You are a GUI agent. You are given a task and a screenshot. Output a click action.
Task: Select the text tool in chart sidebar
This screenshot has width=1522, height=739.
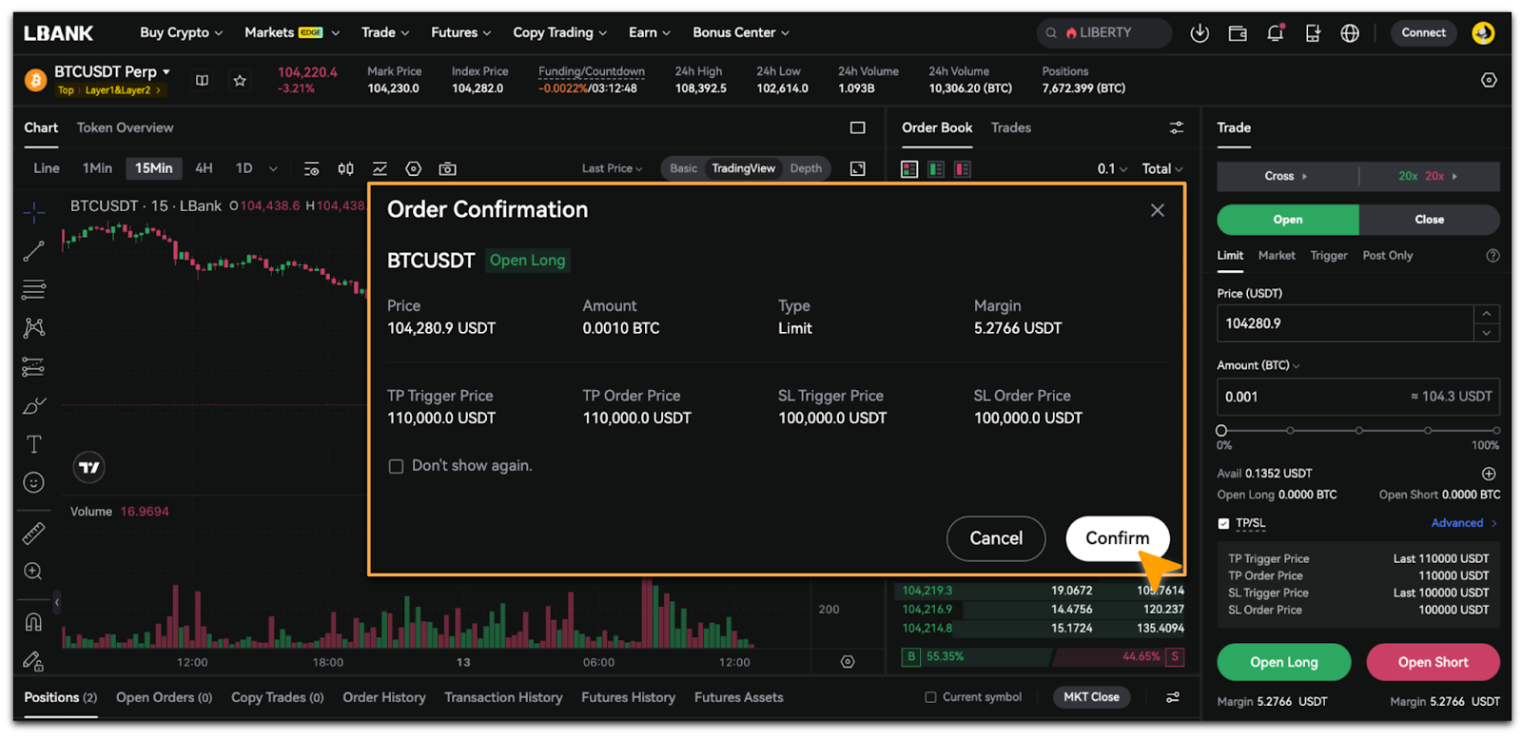[33, 444]
